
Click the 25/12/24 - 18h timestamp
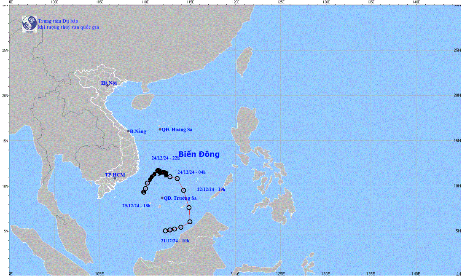coord(136,206)
